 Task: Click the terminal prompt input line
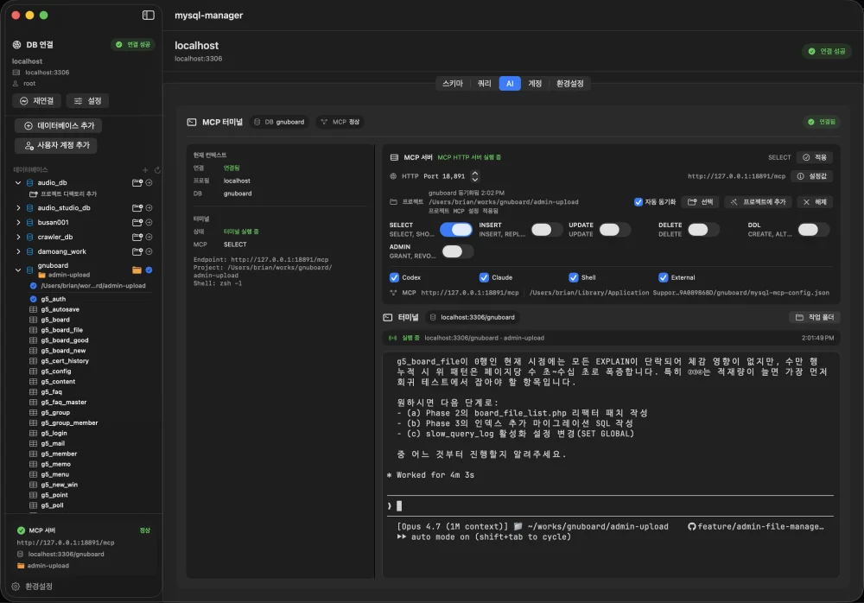[611, 506]
